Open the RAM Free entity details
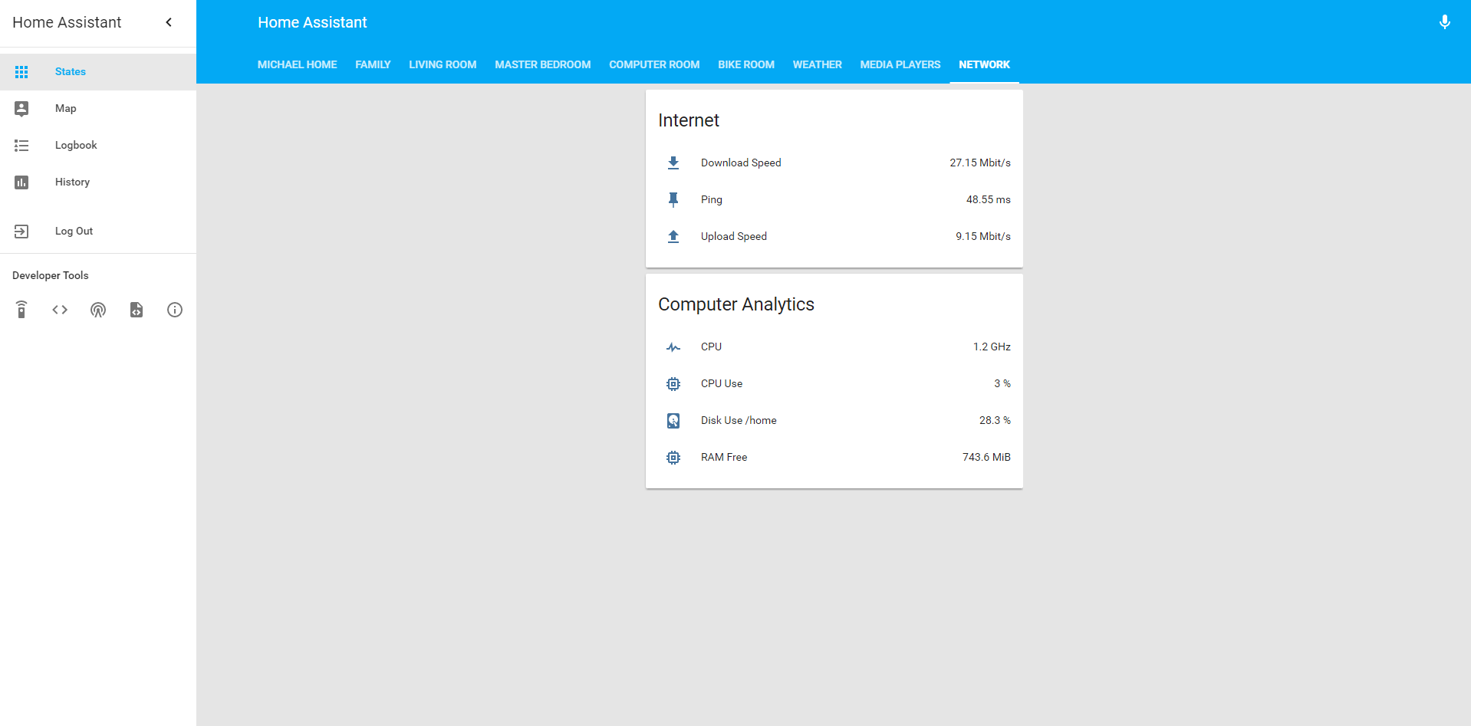The height and width of the screenshot is (726, 1471). point(834,457)
